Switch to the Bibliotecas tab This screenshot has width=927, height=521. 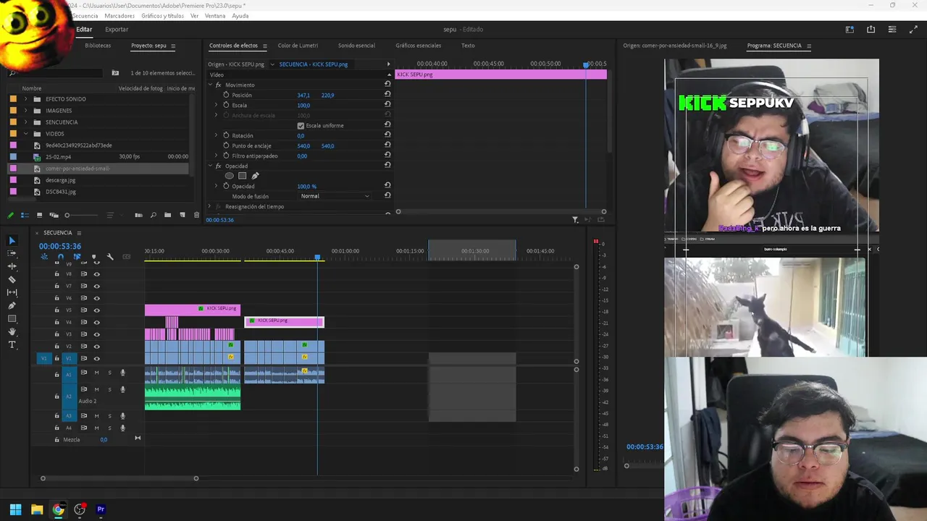coord(98,46)
